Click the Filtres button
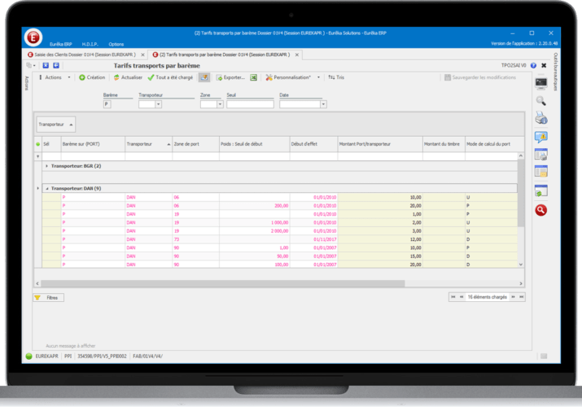The height and width of the screenshot is (407, 582). [47, 298]
